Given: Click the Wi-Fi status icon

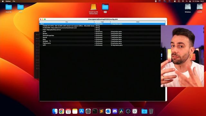Looking at the screenshot, I should pyautogui.click(x=183, y=1).
